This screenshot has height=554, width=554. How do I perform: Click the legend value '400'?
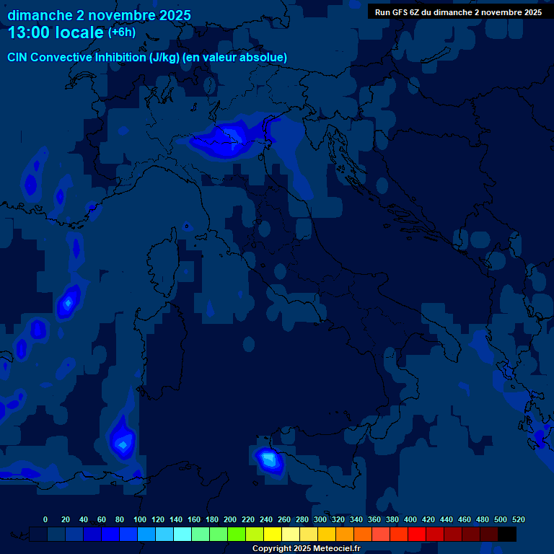(410, 519)
